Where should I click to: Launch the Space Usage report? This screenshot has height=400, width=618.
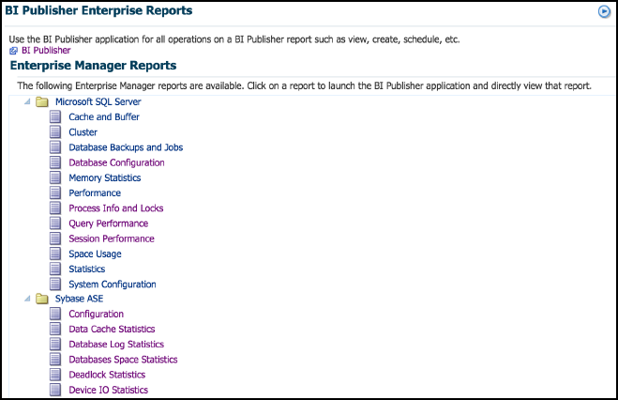[x=95, y=254]
